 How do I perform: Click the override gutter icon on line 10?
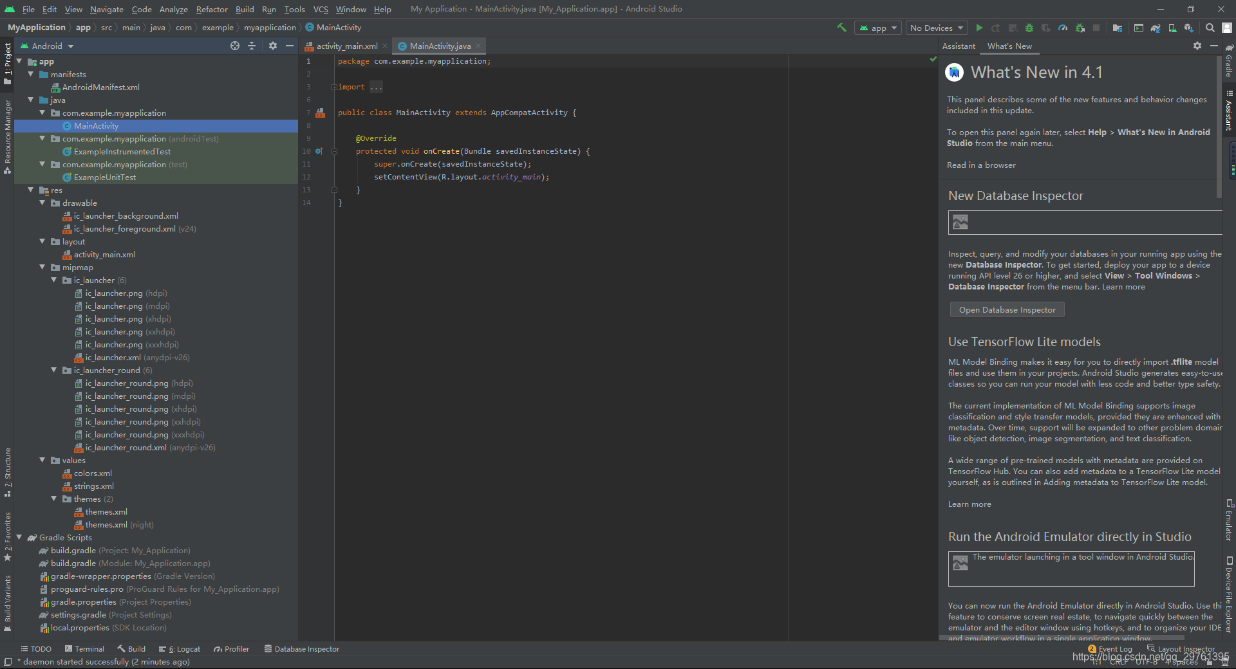319,151
